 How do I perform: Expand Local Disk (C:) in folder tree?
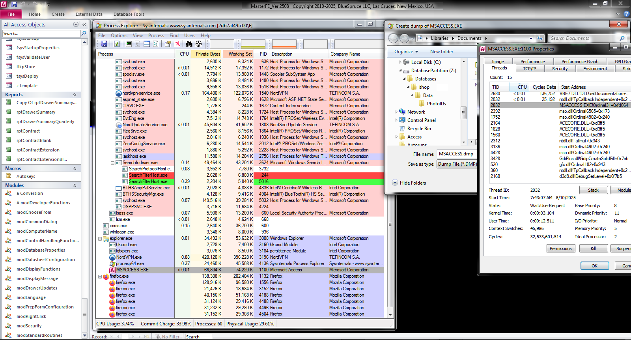click(x=400, y=62)
